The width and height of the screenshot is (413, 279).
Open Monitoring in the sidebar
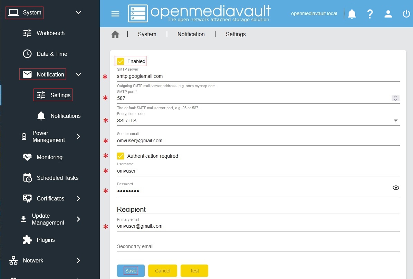(49, 157)
